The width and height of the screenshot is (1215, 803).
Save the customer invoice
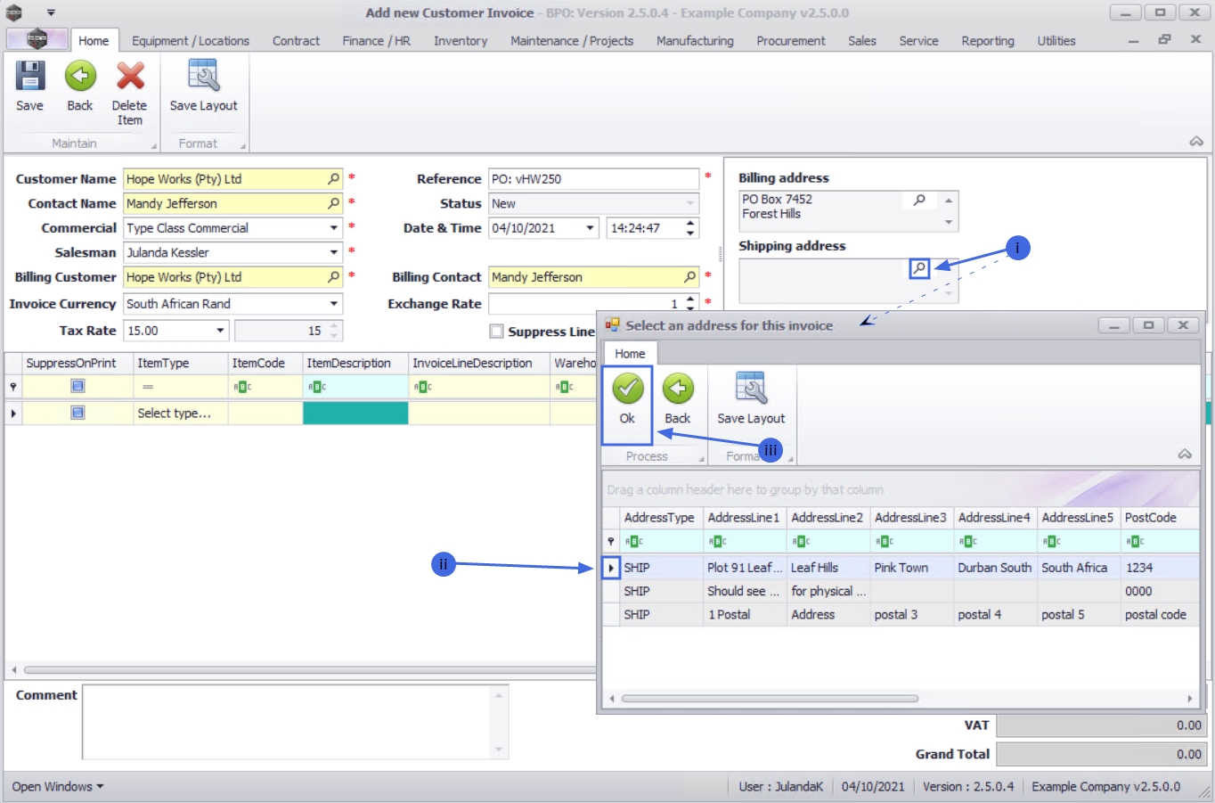(x=29, y=87)
